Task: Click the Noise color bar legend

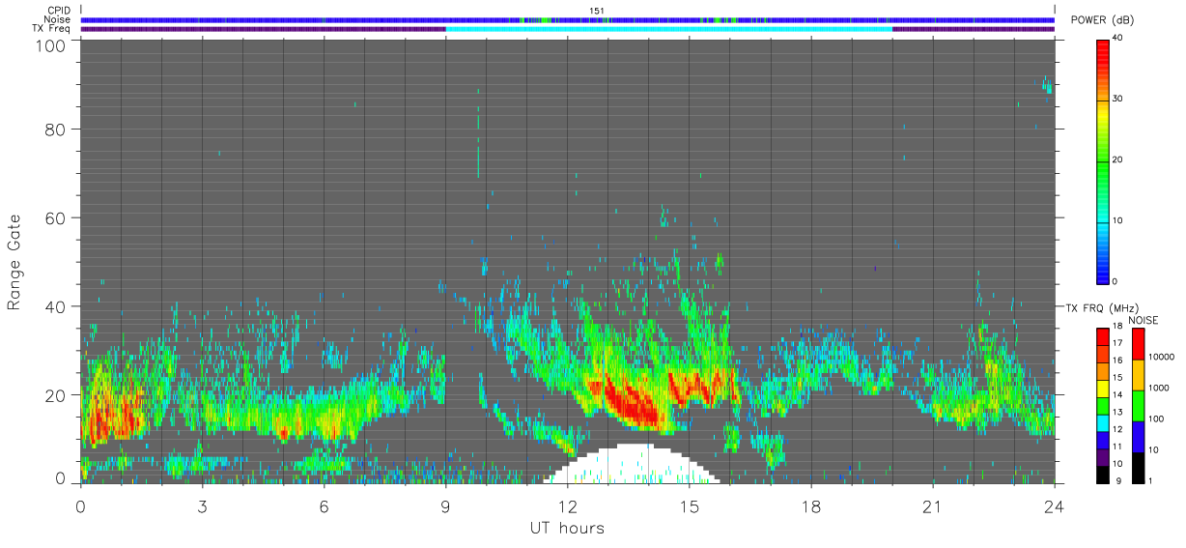Action: coord(1137,406)
